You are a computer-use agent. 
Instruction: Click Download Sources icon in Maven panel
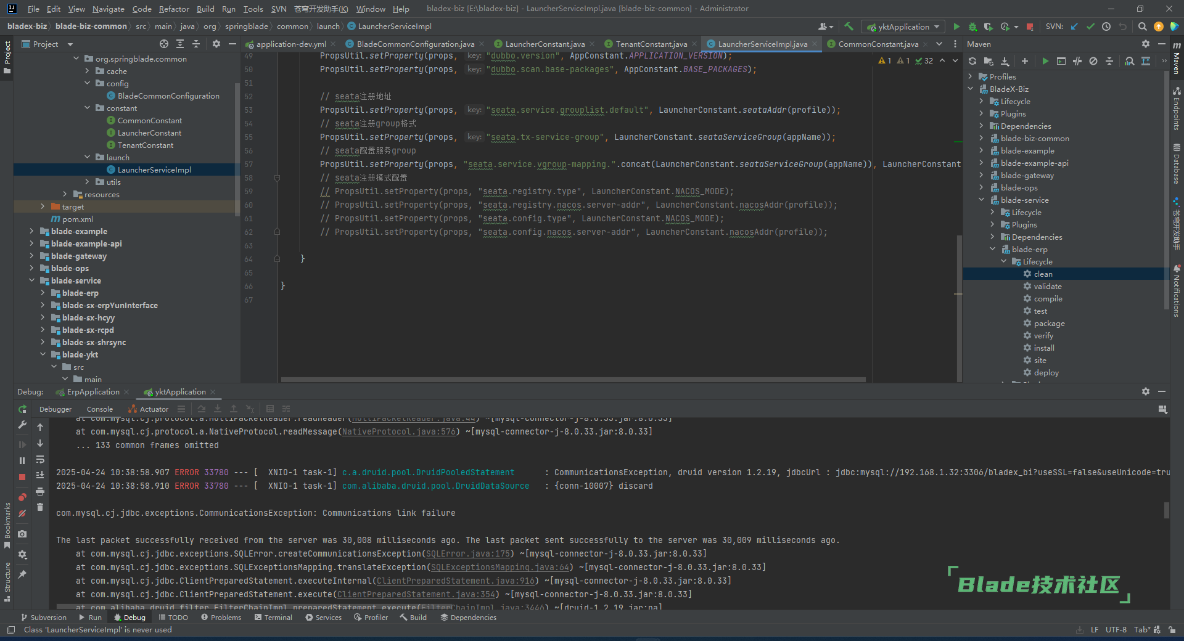point(1005,61)
